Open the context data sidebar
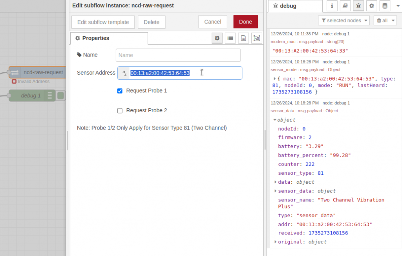The height and width of the screenshot is (256, 402). pyautogui.click(x=384, y=6)
